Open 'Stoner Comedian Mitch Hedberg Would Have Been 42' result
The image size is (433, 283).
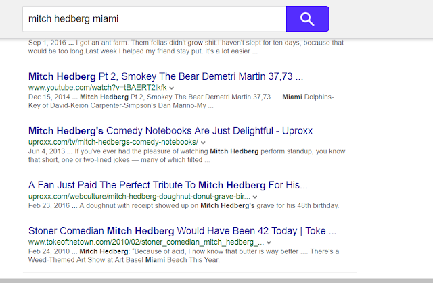pyautogui.click(x=182, y=230)
